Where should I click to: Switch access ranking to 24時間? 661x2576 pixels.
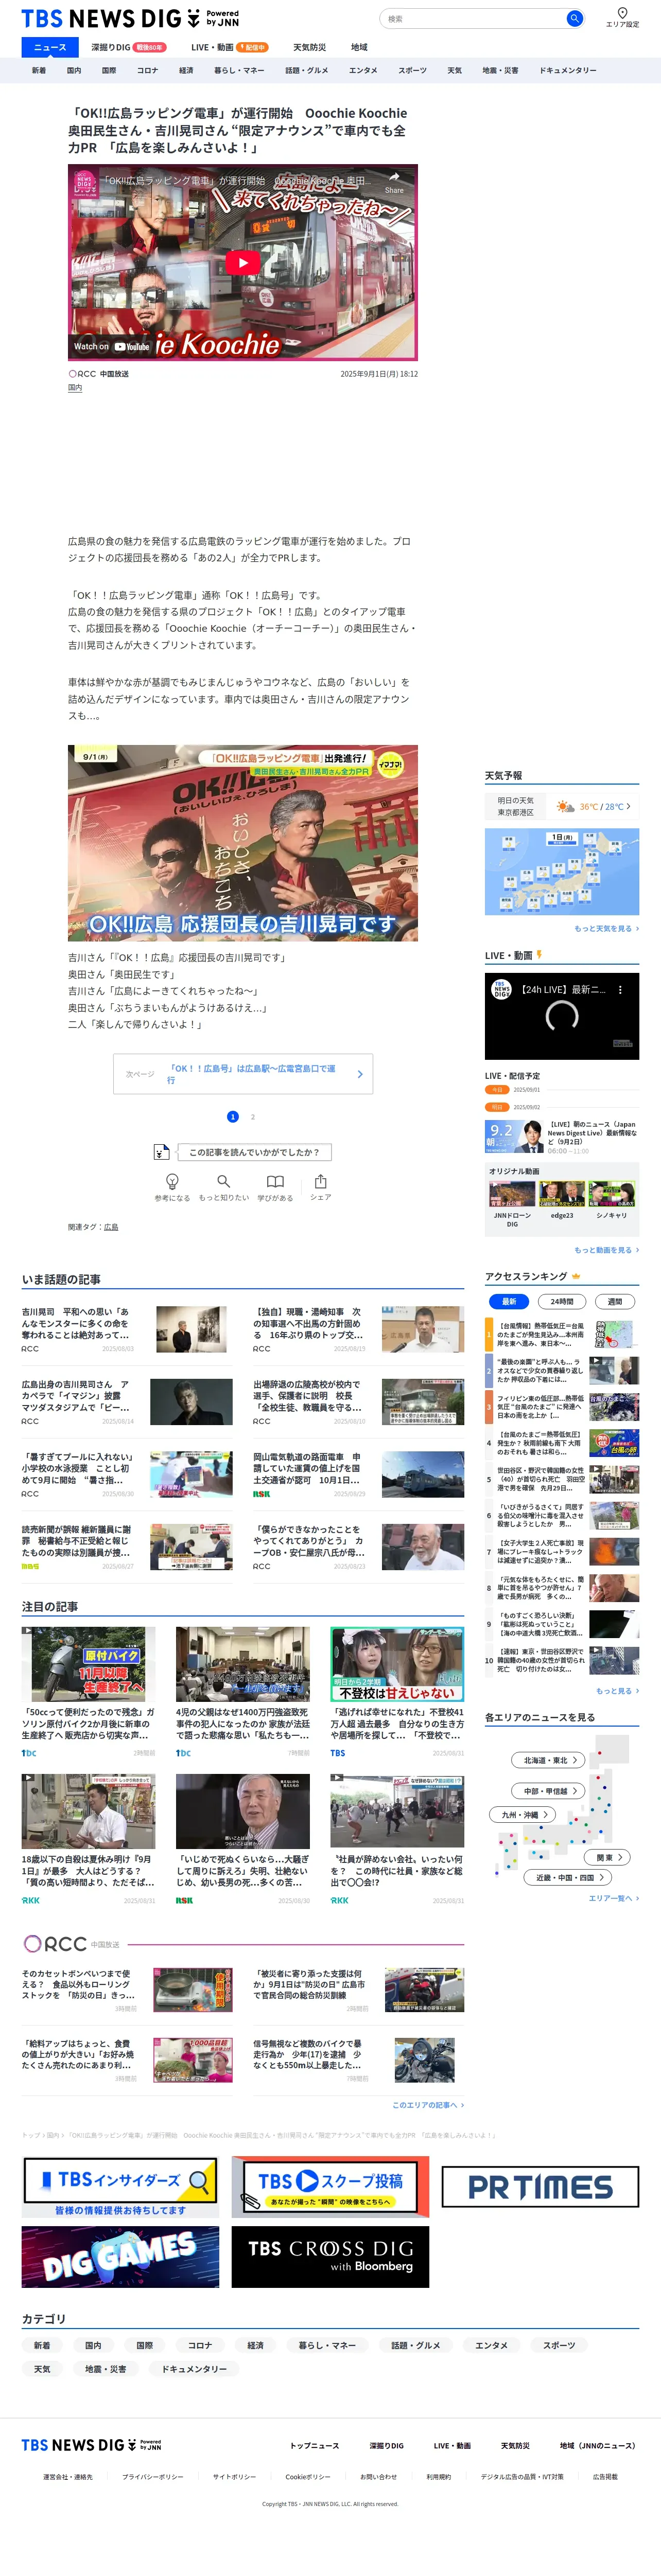click(562, 1301)
